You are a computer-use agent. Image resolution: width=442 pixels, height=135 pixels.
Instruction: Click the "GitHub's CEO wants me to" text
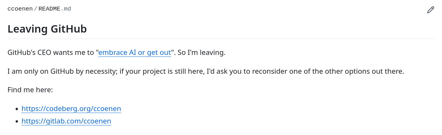(51, 52)
